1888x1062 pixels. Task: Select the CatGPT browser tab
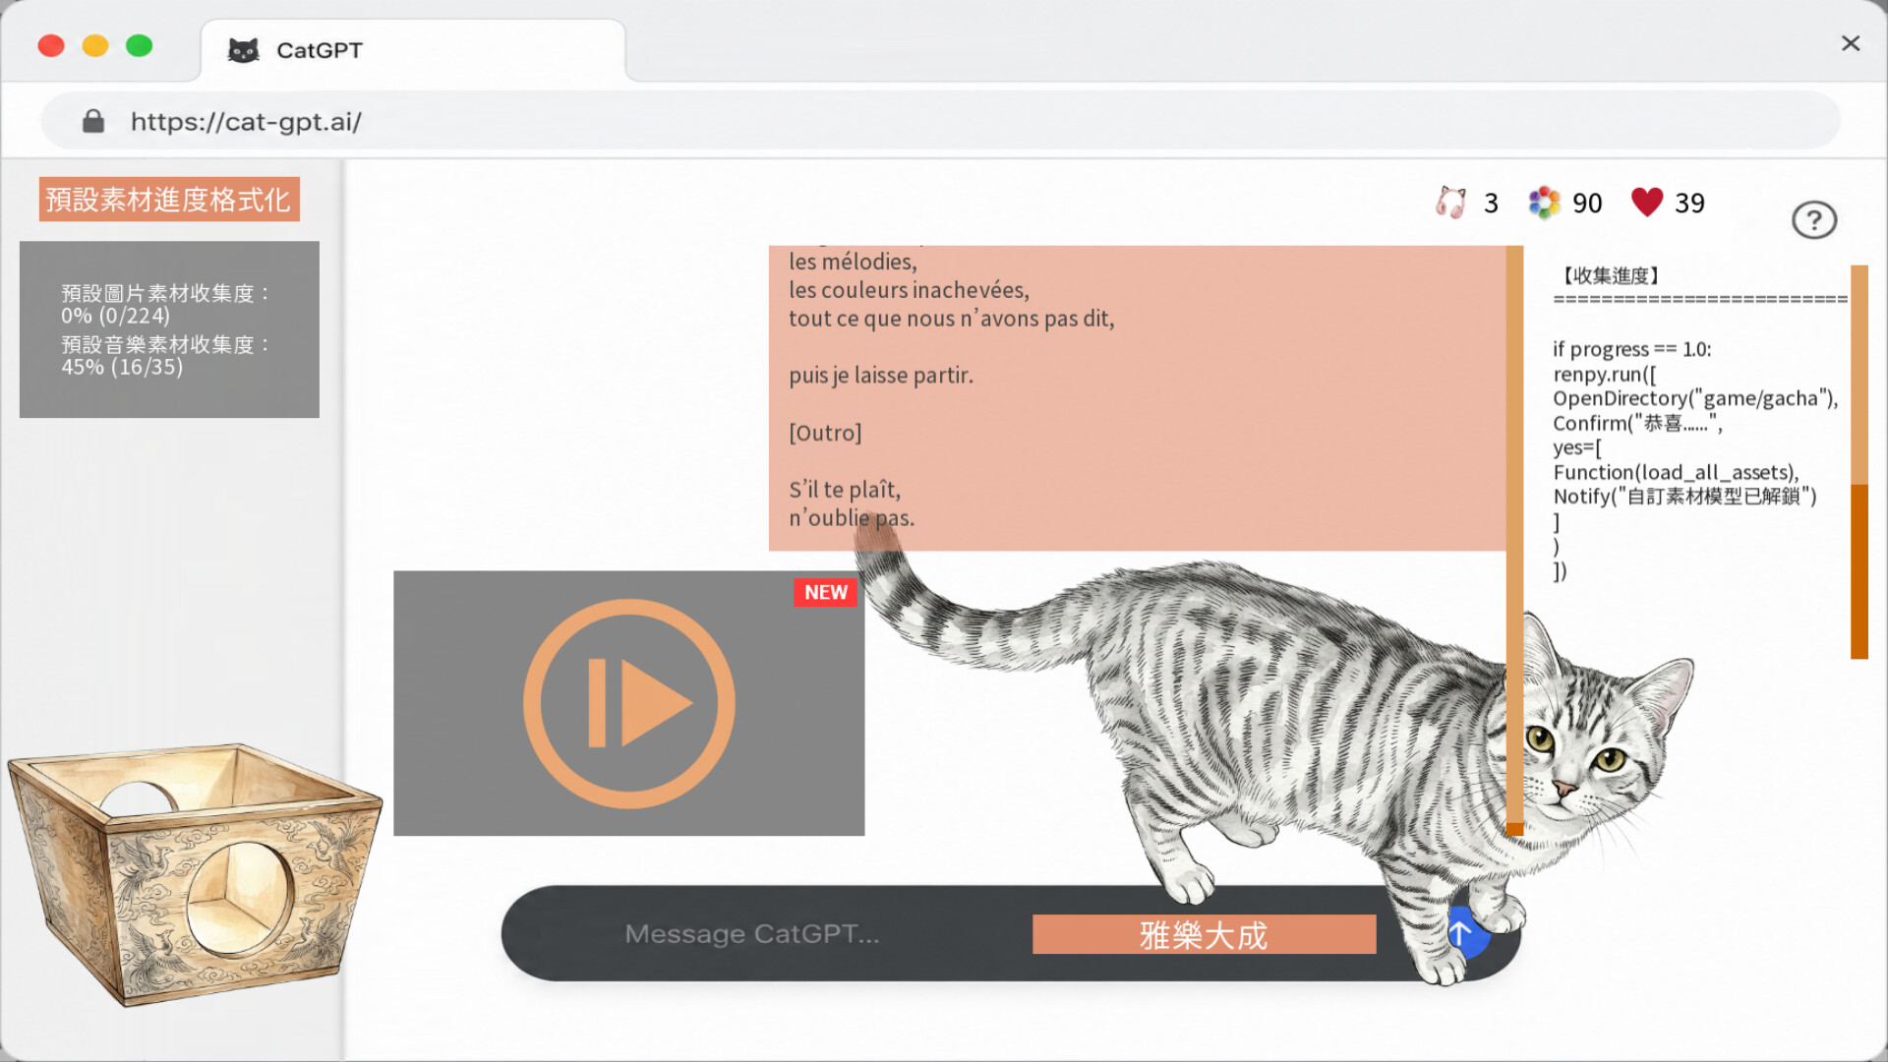[x=413, y=50]
